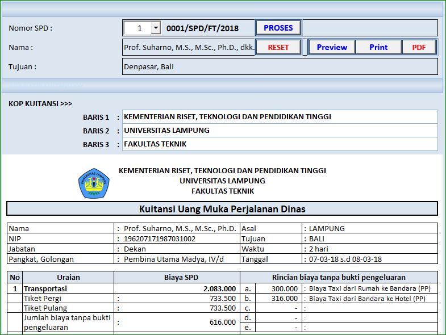Select amount 616.000 for biaya tanpa bukti
The image size is (446, 335).
222,322
